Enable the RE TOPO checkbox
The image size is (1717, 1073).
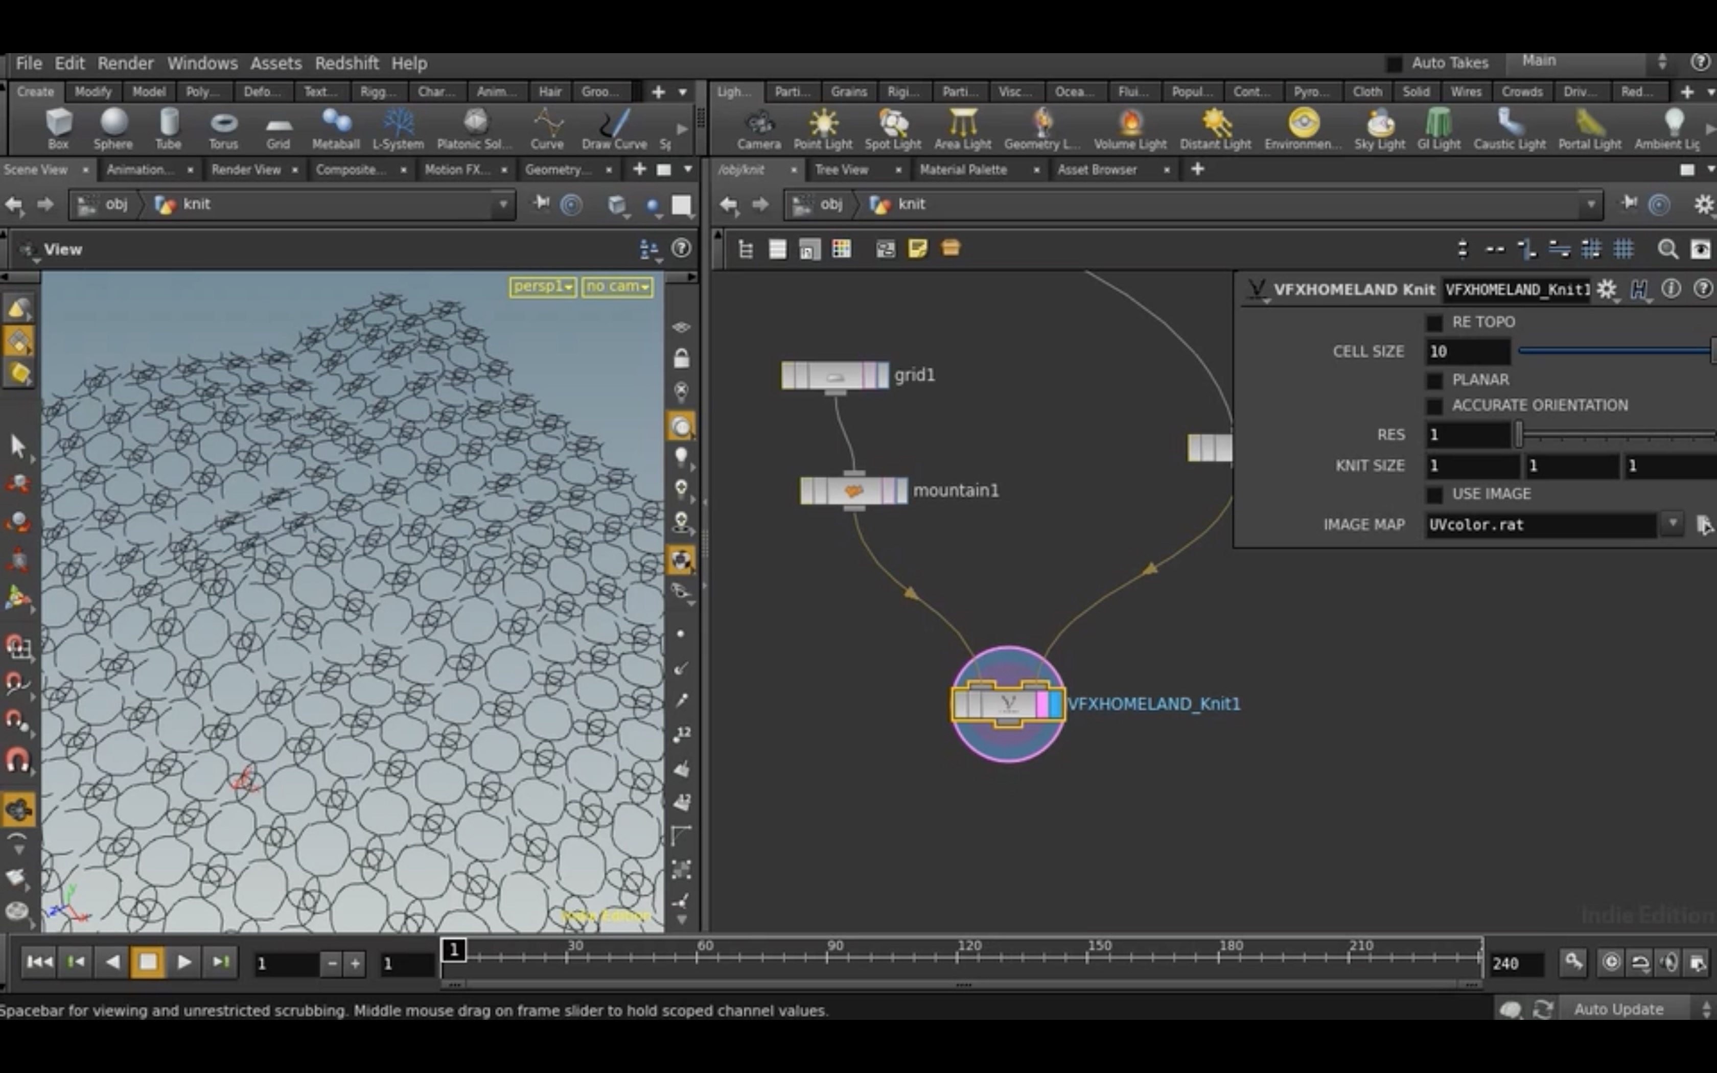(1434, 323)
